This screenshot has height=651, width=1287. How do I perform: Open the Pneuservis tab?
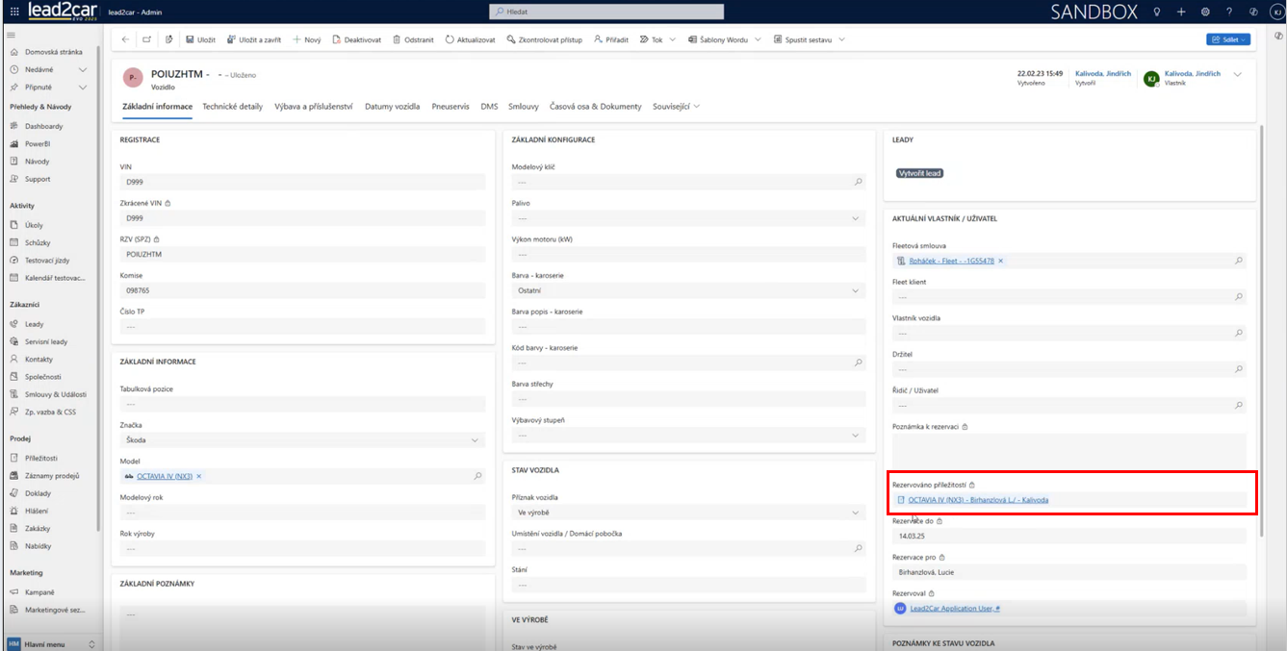tap(450, 107)
